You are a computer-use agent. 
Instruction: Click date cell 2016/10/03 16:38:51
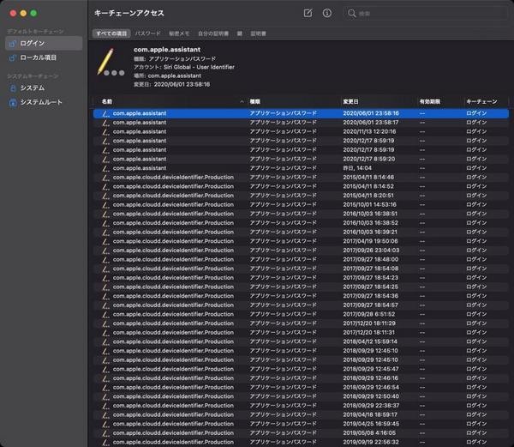pyautogui.click(x=370, y=214)
